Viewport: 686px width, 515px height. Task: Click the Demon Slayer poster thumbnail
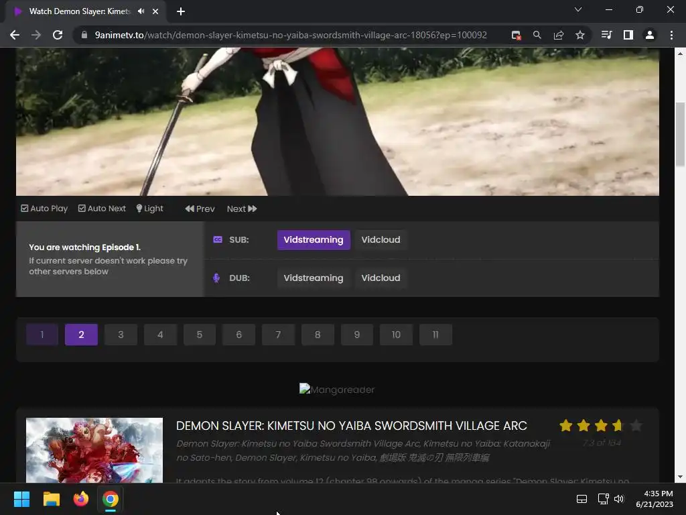[94, 450]
